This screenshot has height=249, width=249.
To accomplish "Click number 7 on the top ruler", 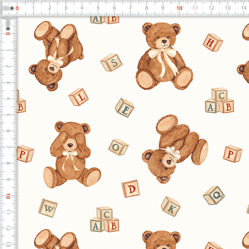I will [x=130, y=8].
